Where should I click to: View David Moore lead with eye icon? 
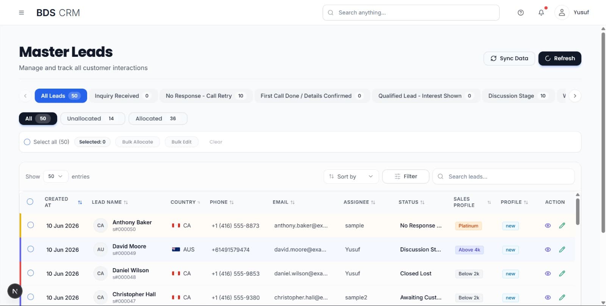(548, 250)
